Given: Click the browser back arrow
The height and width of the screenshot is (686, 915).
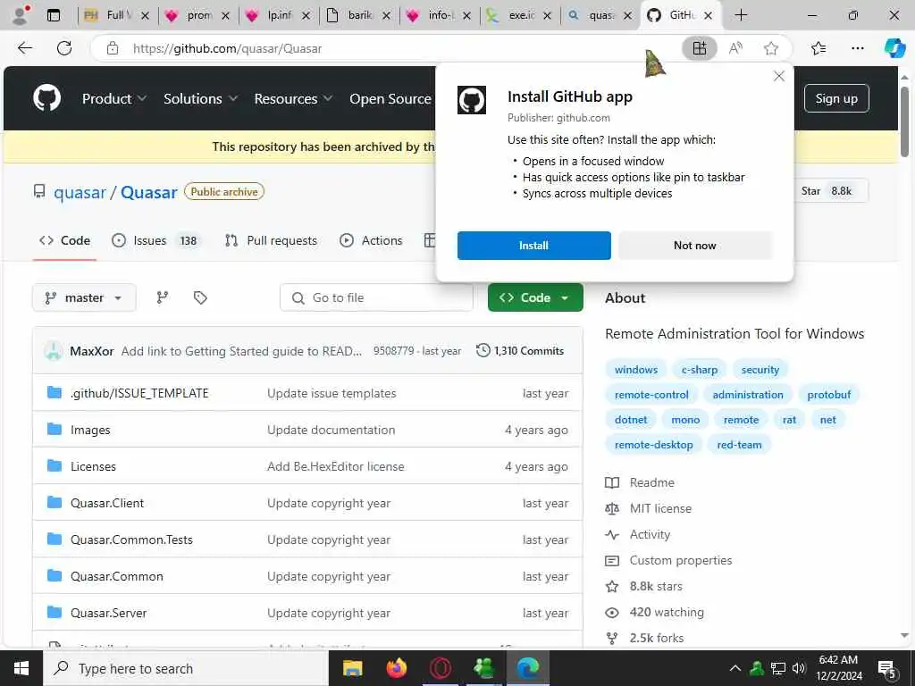Looking at the screenshot, I should (x=24, y=48).
